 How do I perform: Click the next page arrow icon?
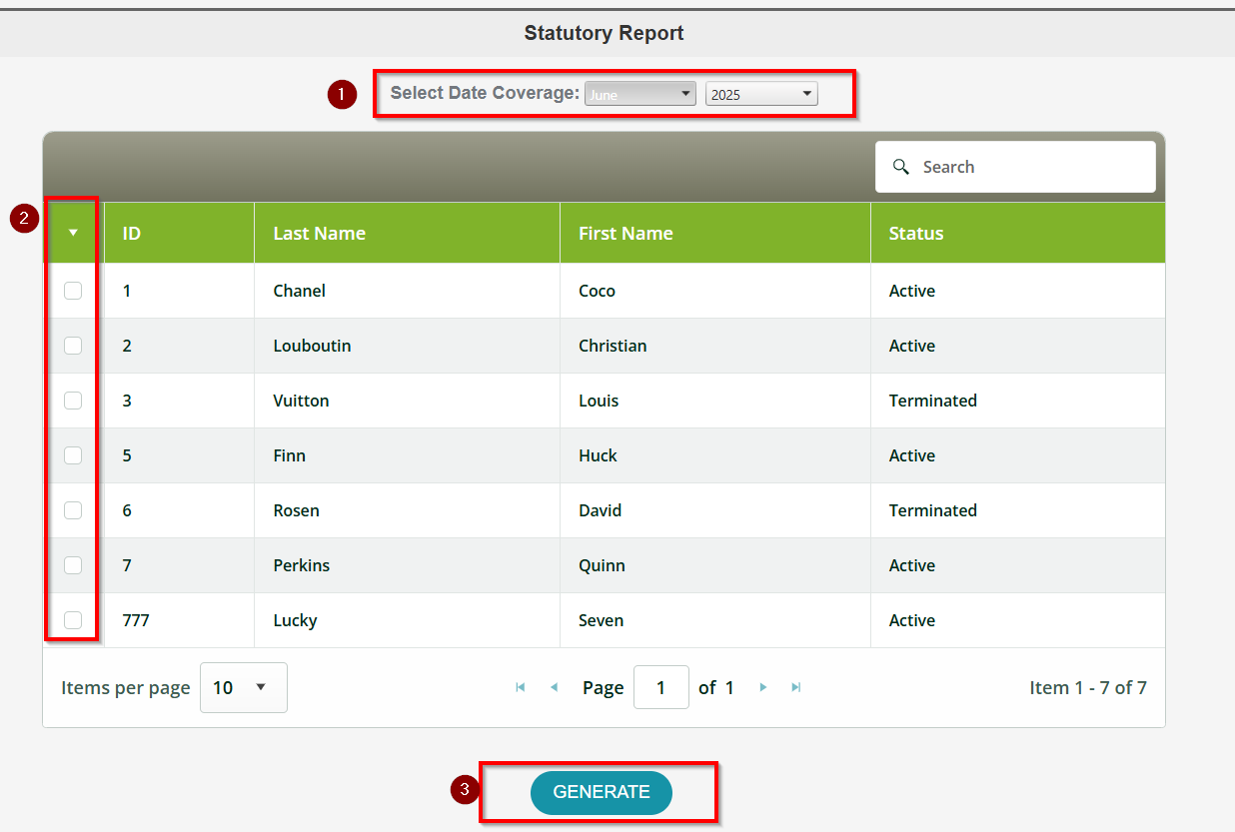pos(762,687)
